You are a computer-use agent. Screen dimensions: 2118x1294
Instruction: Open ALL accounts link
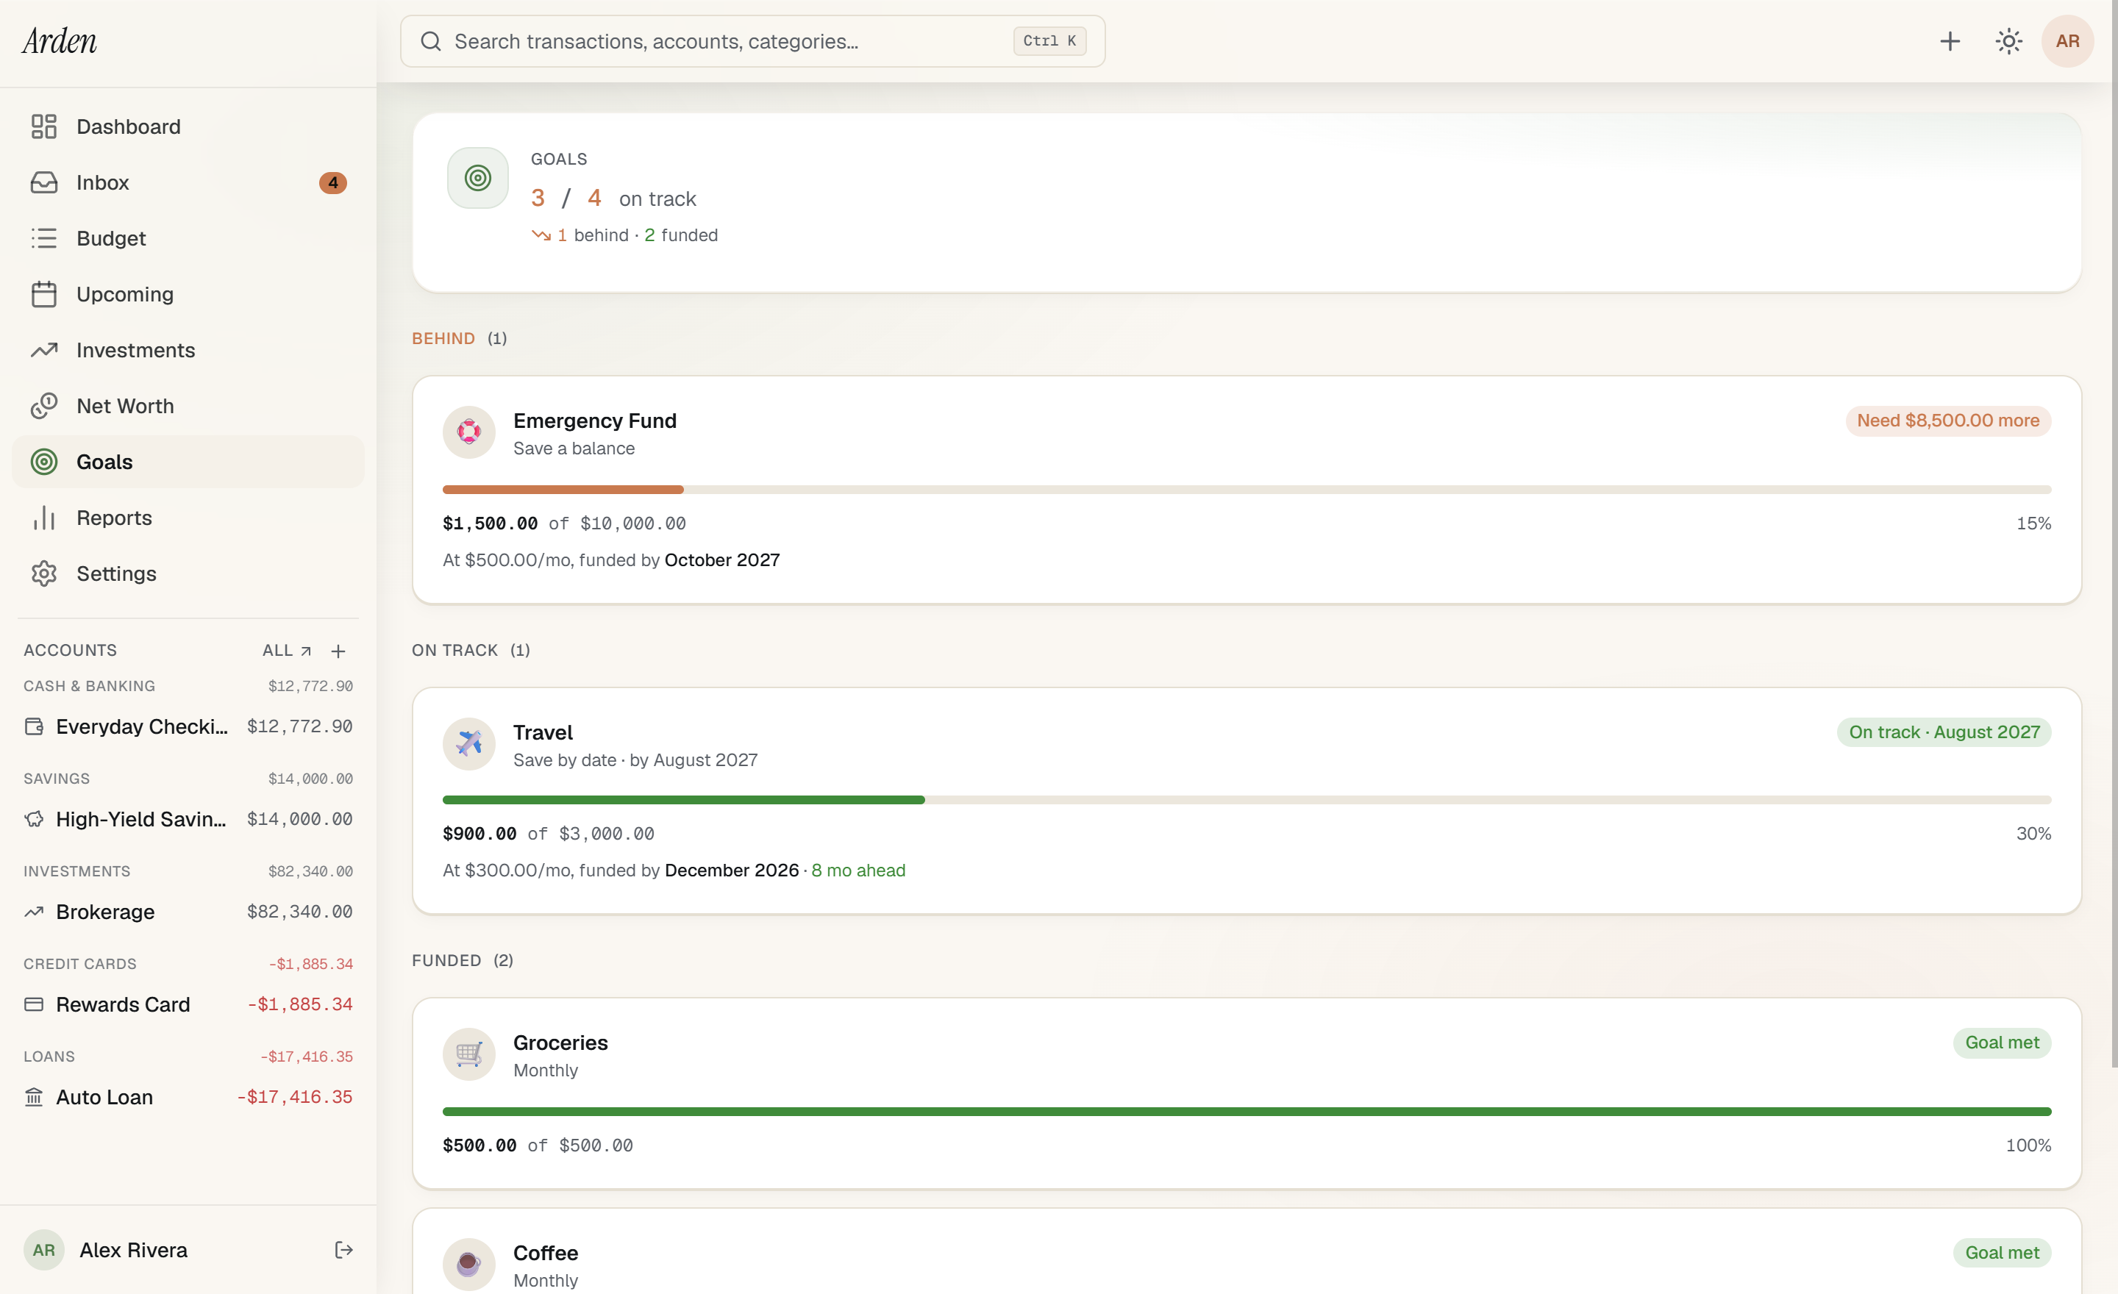pos(287,651)
